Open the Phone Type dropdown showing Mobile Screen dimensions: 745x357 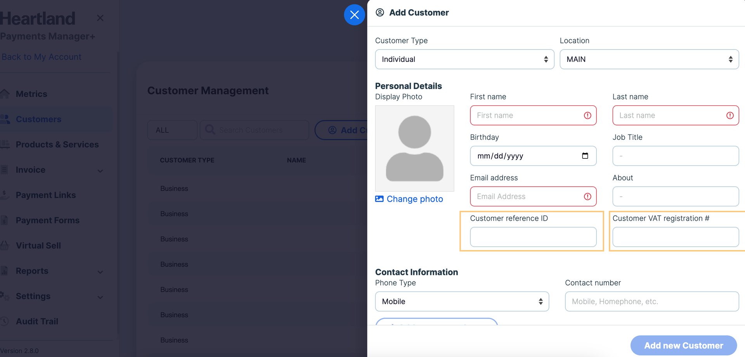point(462,301)
